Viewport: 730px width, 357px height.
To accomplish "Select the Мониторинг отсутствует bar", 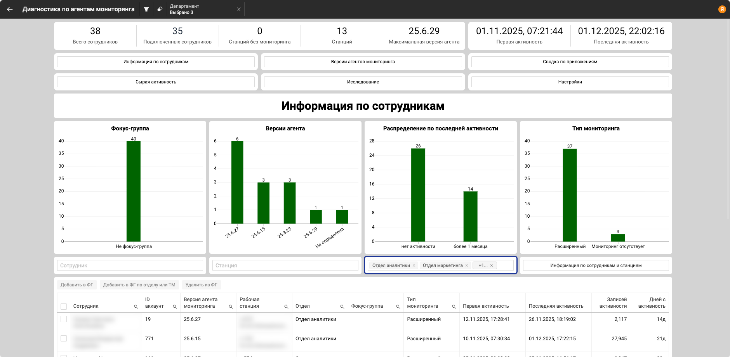I will point(618,237).
